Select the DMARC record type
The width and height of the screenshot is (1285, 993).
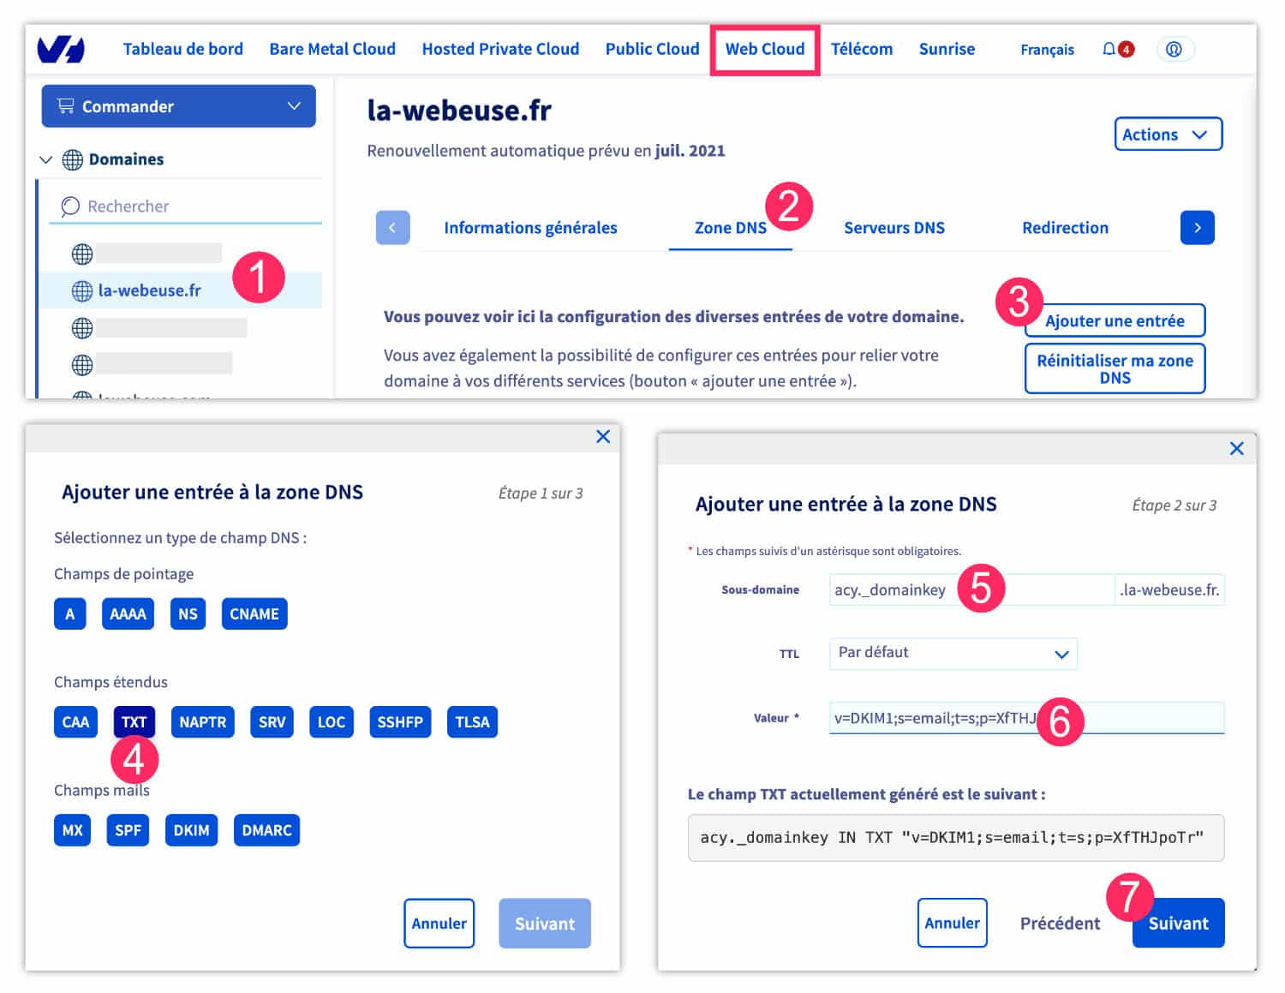pos(266,830)
